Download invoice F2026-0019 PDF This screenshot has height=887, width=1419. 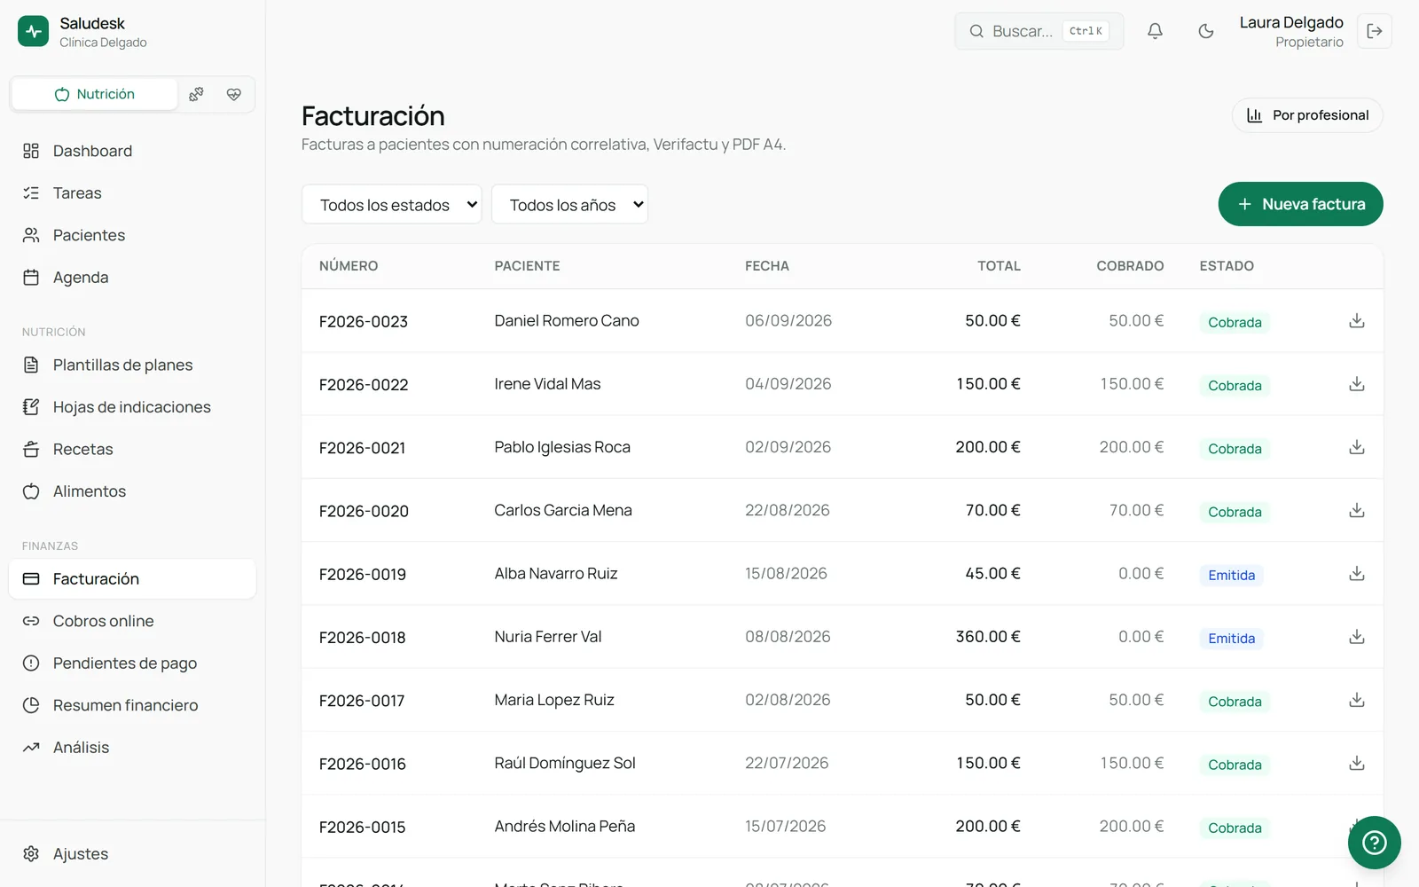click(x=1357, y=574)
